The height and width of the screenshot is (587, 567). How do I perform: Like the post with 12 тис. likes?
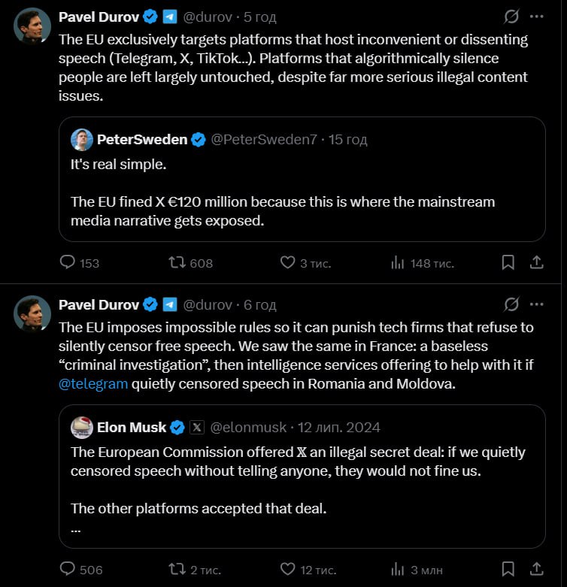(287, 569)
